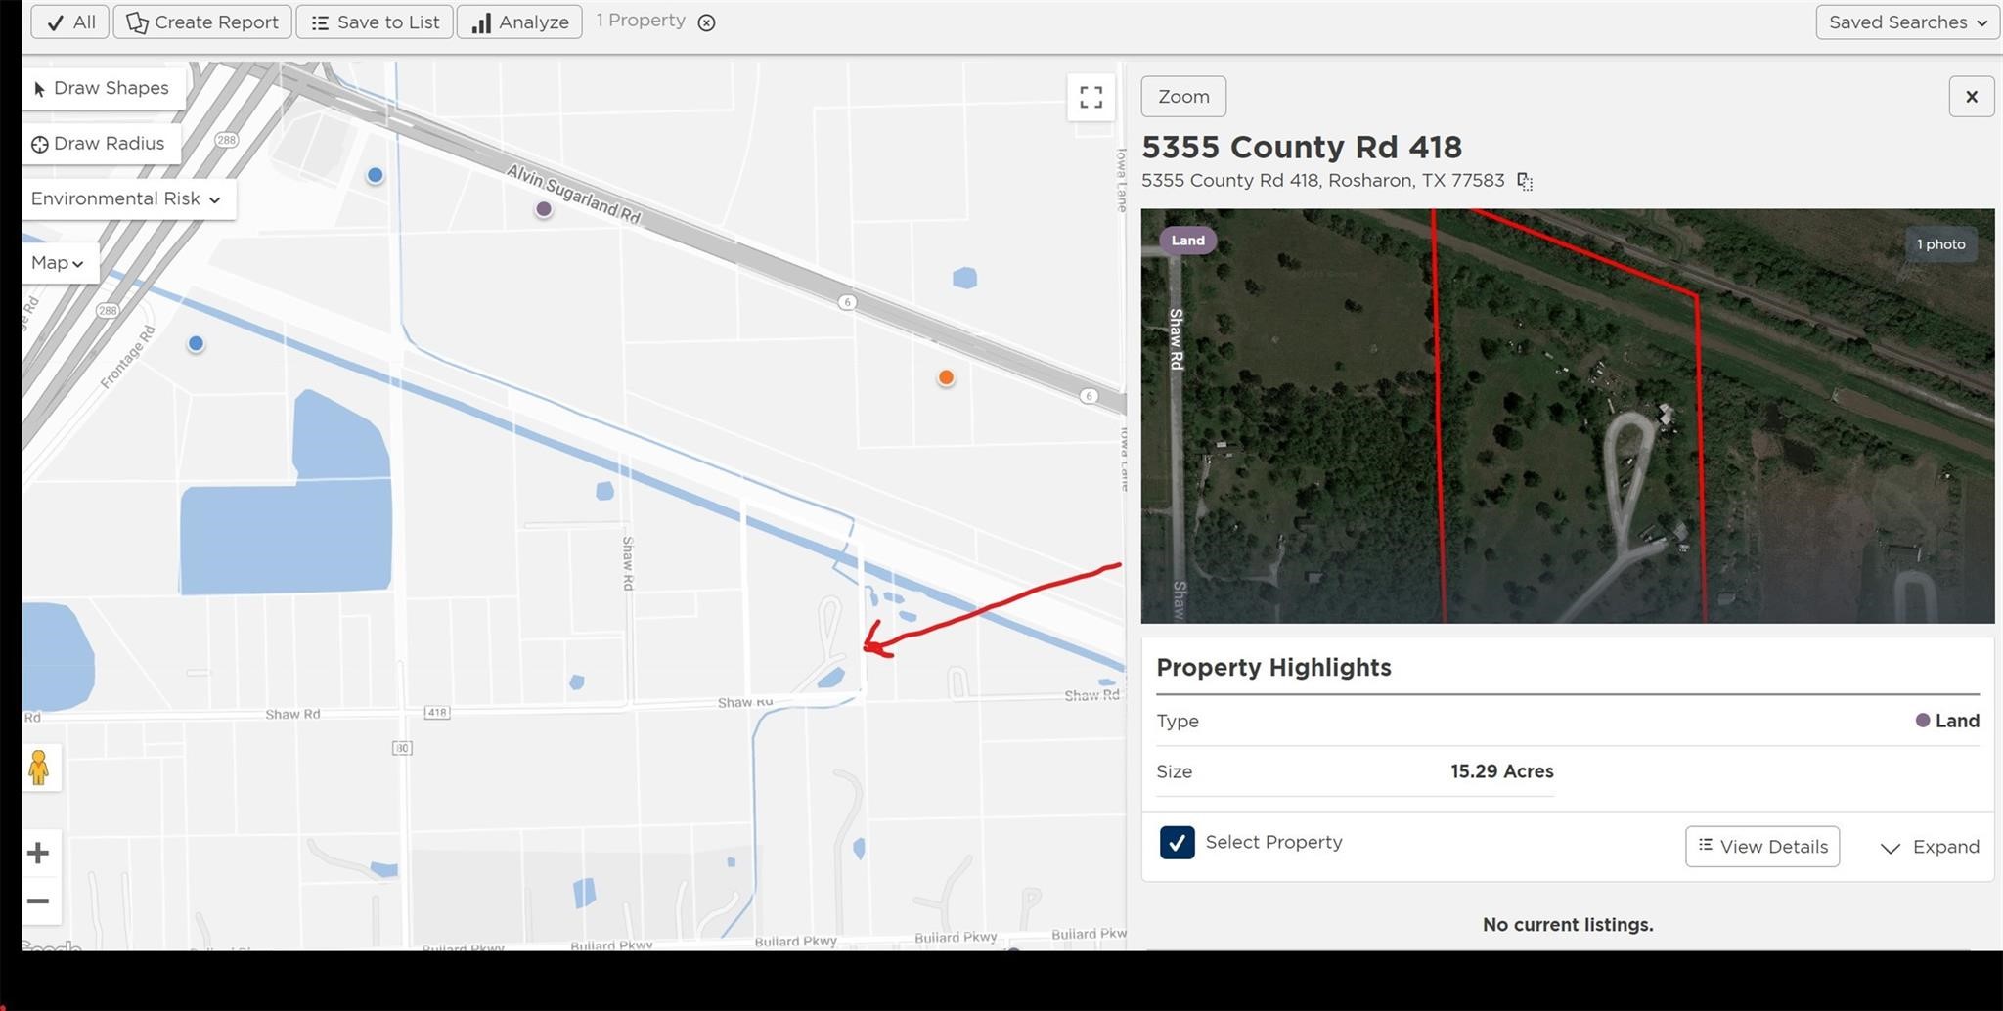Select the Draw Shapes tool
The image size is (2003, 1011).
coord(102,88)
